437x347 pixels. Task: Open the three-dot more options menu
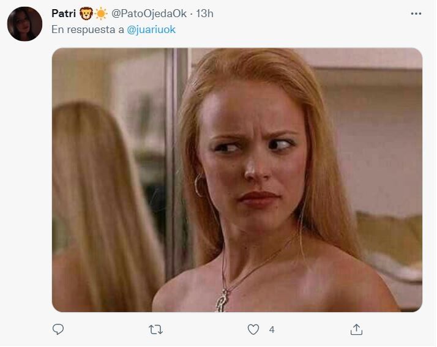(x=416, y=13)
